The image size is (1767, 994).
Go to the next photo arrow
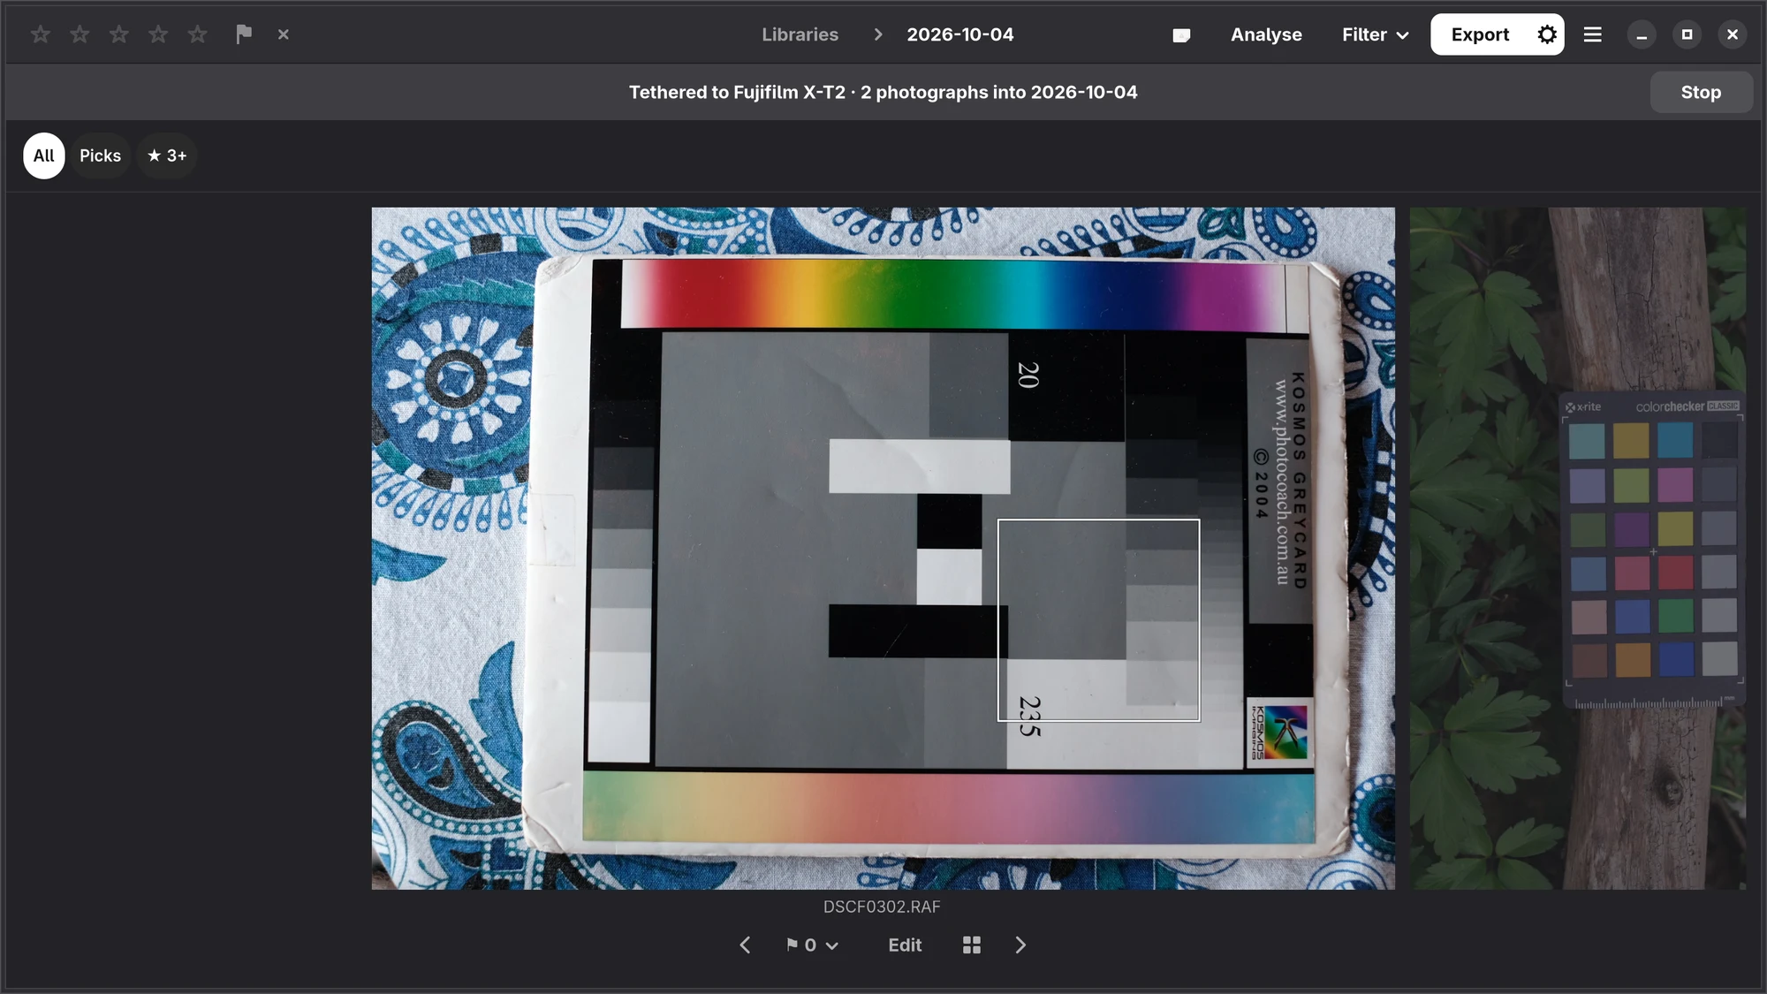point(1020,945)
